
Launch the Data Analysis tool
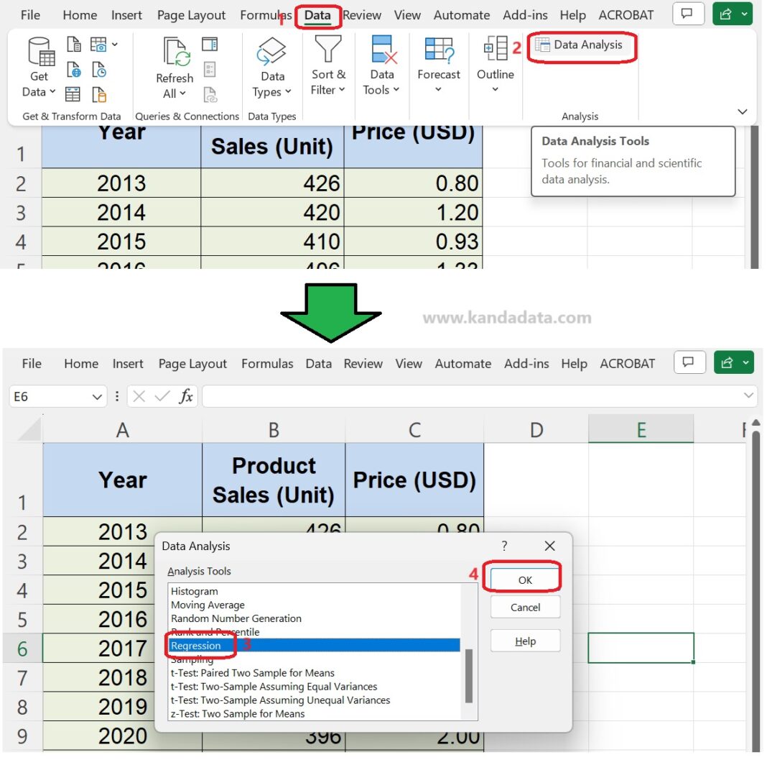(x=582, y=45)
